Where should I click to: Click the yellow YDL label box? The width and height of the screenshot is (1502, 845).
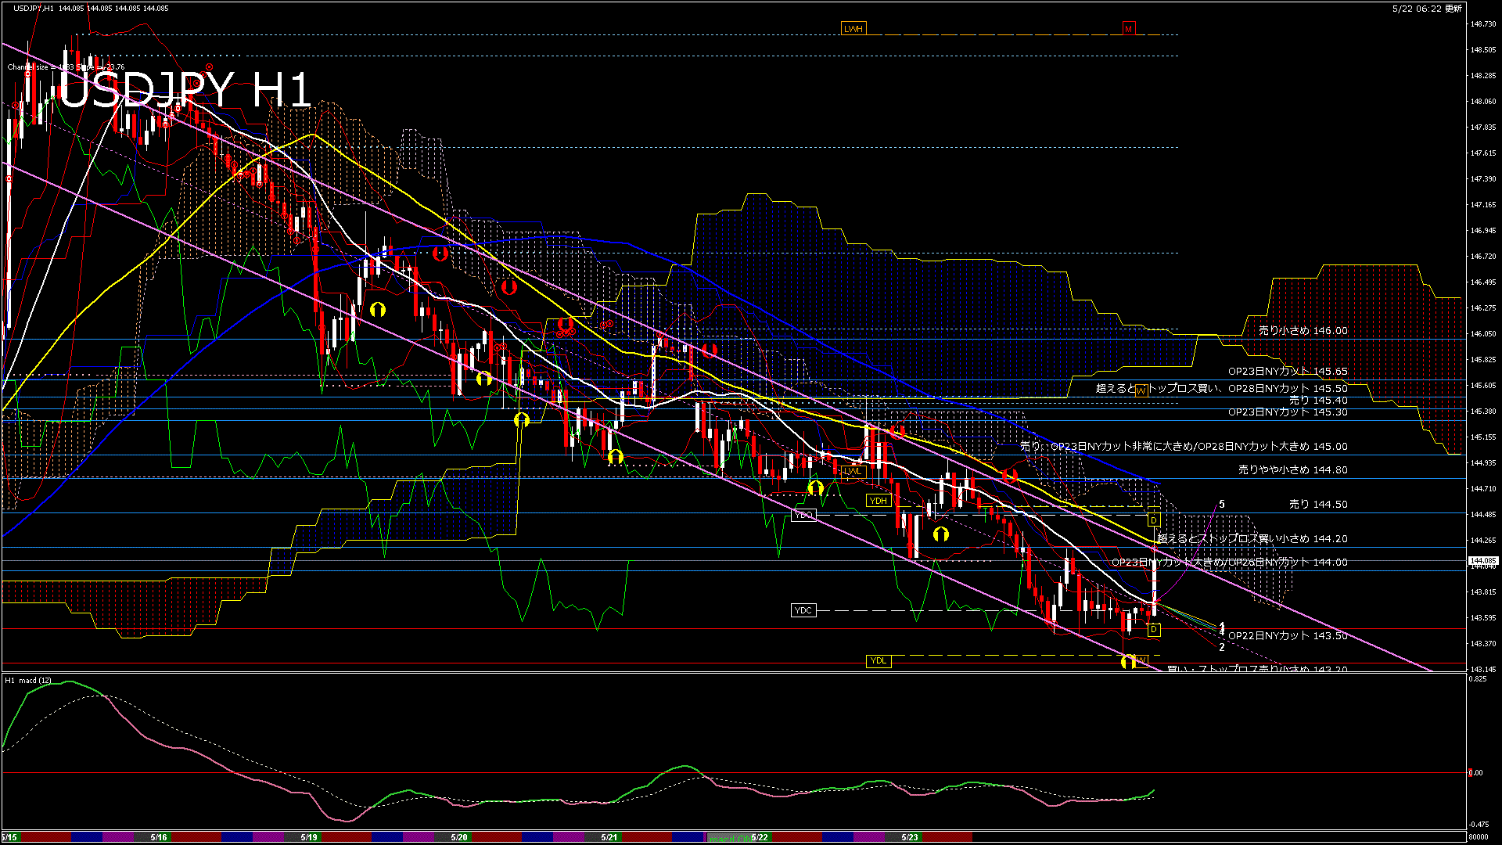879,661
